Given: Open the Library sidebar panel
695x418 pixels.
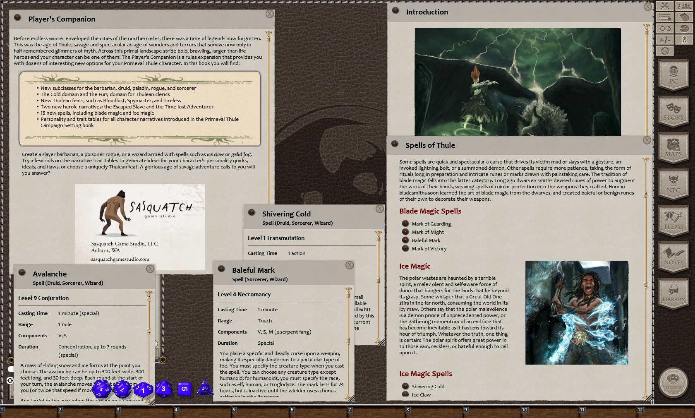Looking at the screenshot, I should [673, 293].
